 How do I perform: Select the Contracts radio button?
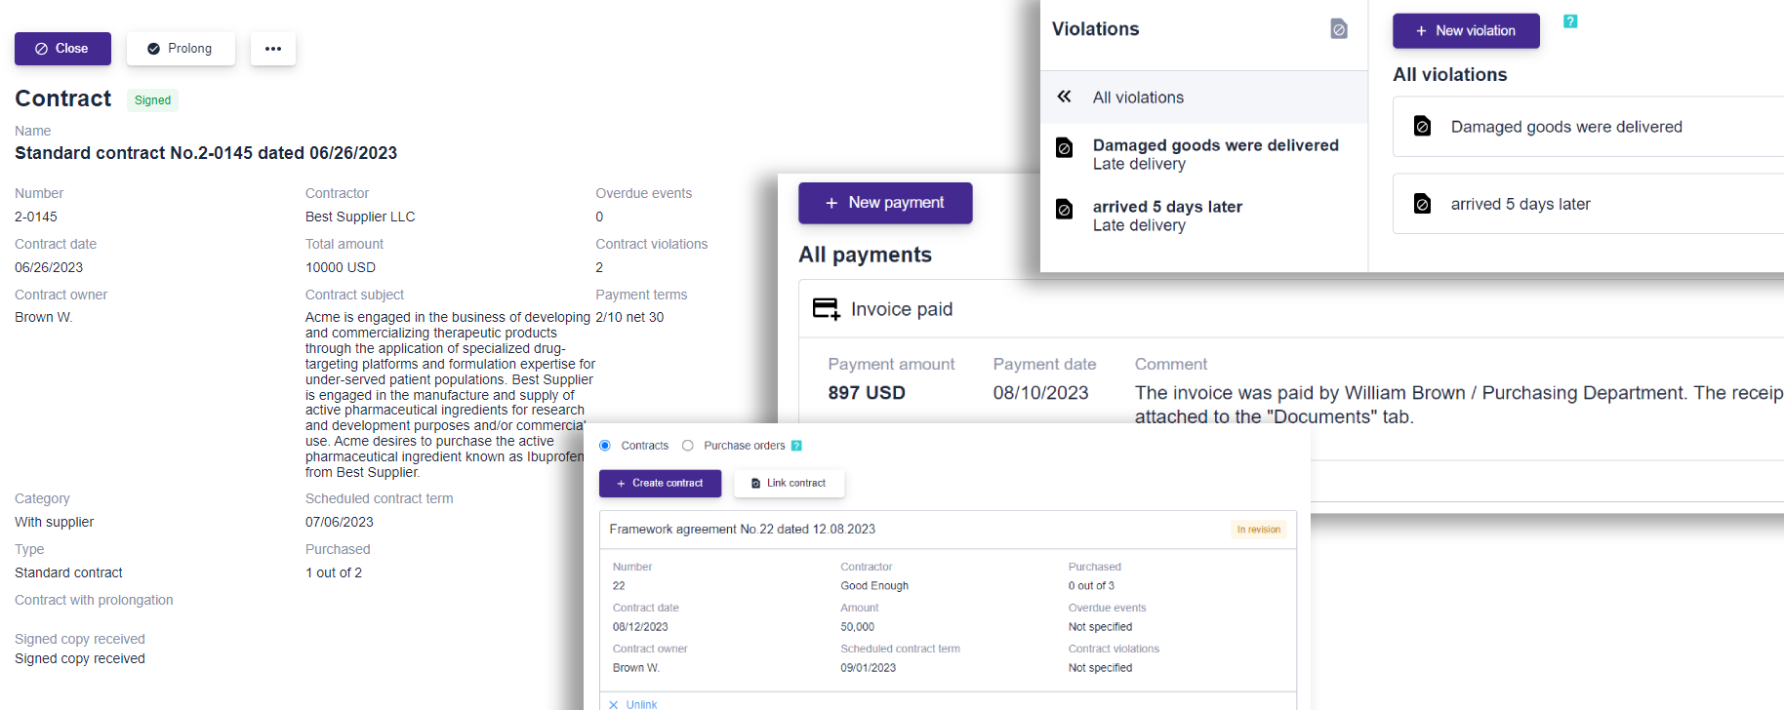[x=607, y=445]
